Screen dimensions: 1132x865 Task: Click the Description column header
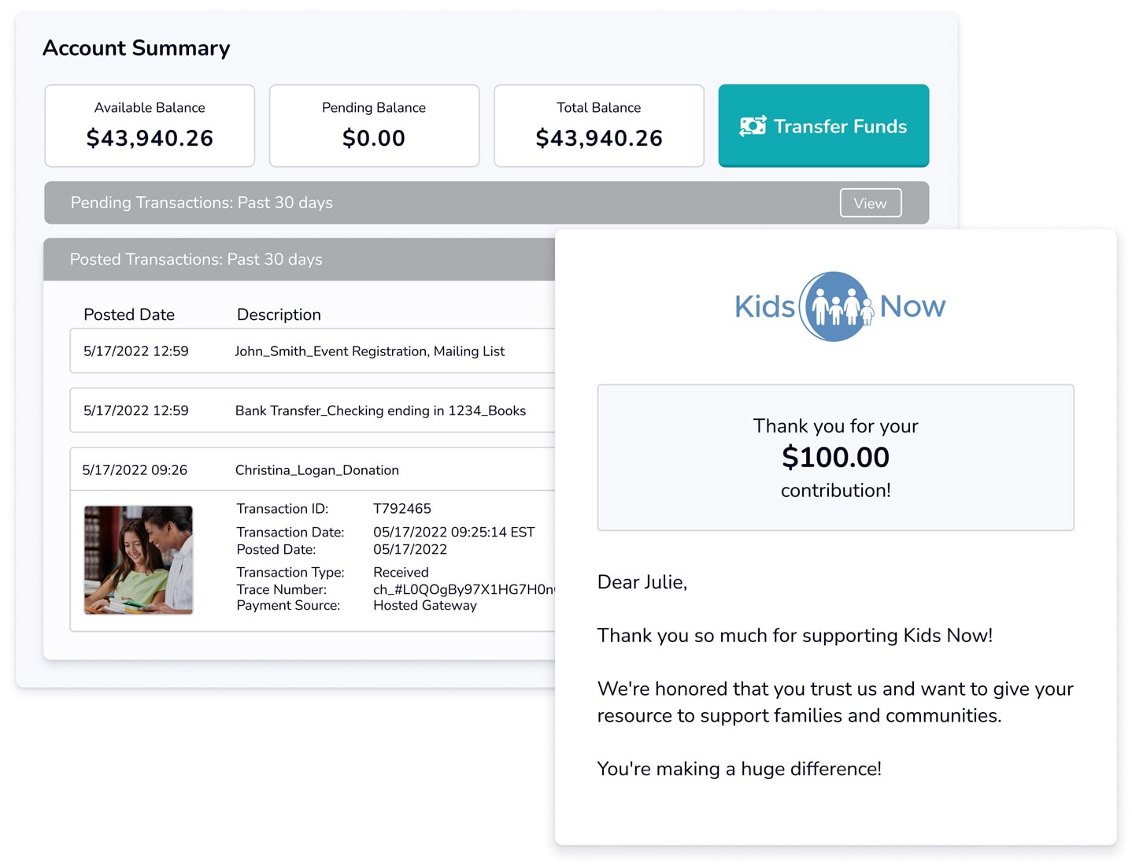click(279, 314)
